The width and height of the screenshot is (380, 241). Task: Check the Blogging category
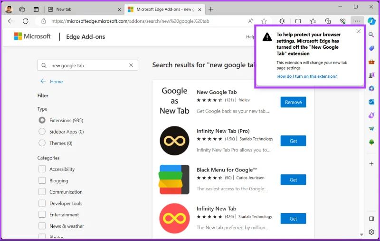coord(42,180)
